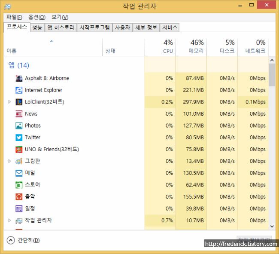Expand the LolClient(32비트) process group
Image resolution: width=279 pixels, height=254 pixels.
pos(9,102)
